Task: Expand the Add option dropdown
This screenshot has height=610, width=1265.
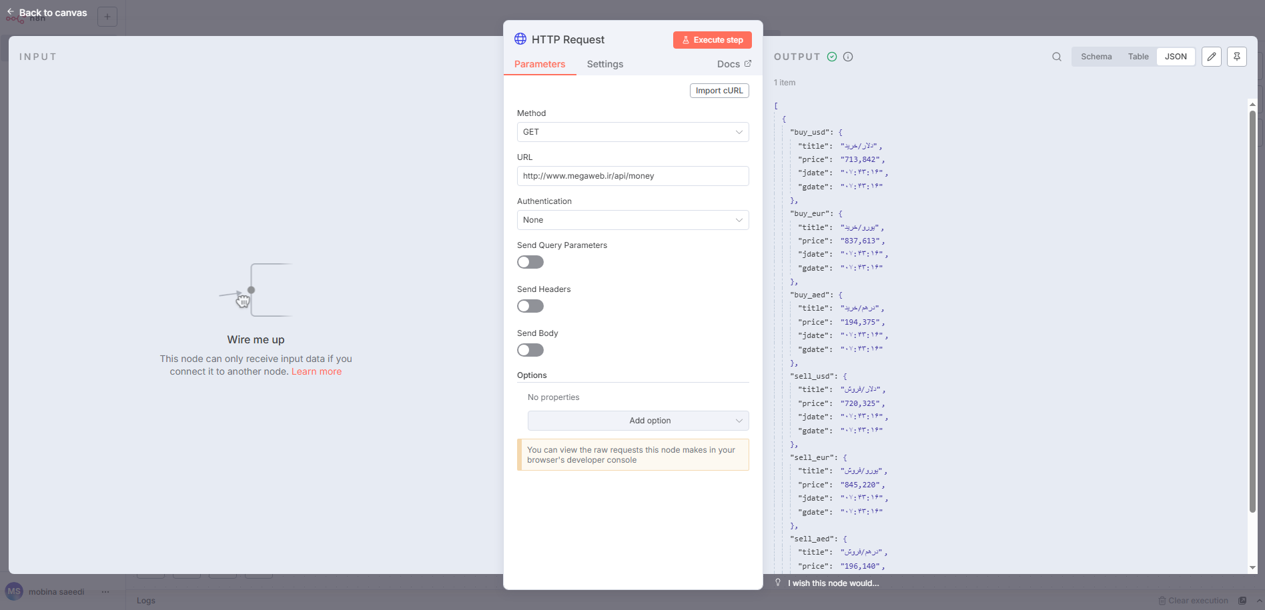Action: [637, 421]
